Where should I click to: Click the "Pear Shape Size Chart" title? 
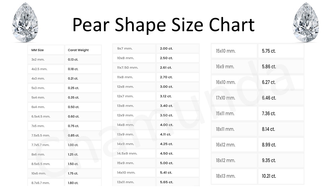click(163, 25)
